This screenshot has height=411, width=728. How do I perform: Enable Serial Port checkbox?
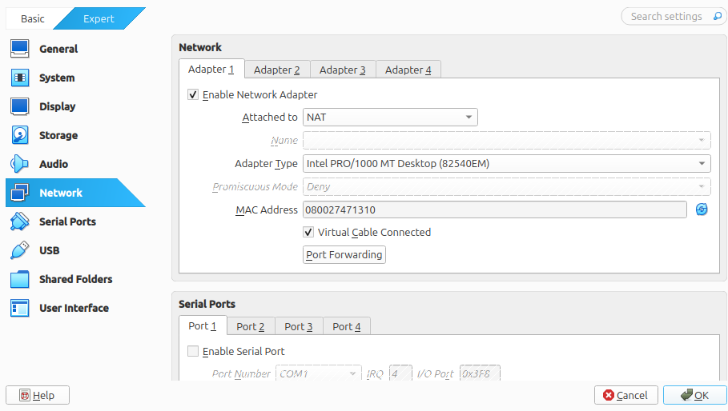(193, 351)
